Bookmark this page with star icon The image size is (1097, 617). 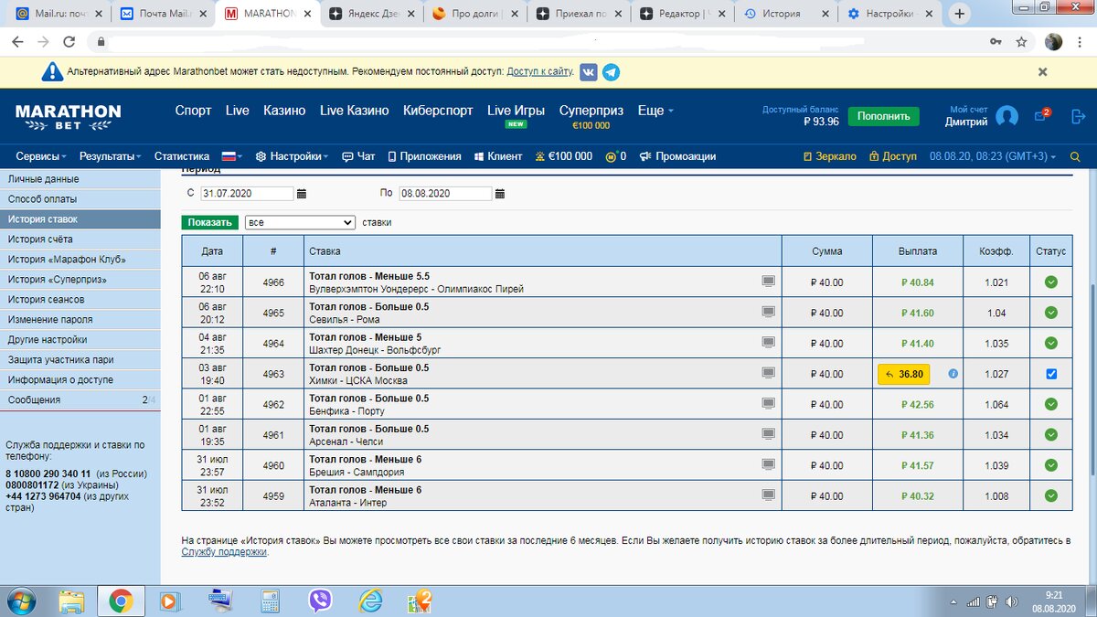click(1021, 41)
